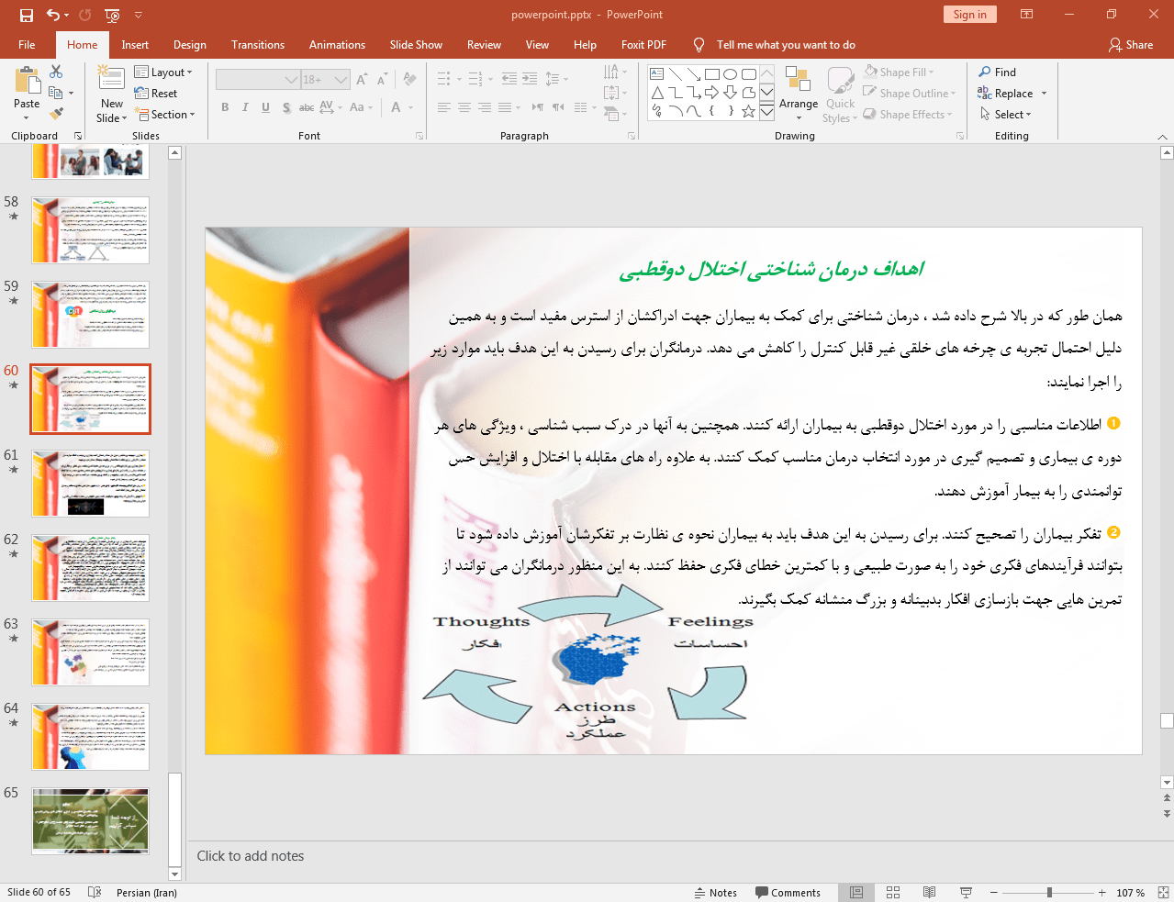The height and width of the screenshot is (902, 1174).
Task: Increase font size with larger A
Action: pyautogui.click(x=362, y=80)
